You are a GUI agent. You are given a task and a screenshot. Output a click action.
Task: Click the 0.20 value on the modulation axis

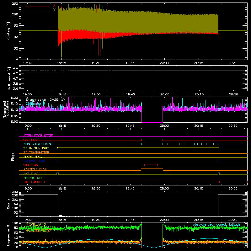(14, 98)
